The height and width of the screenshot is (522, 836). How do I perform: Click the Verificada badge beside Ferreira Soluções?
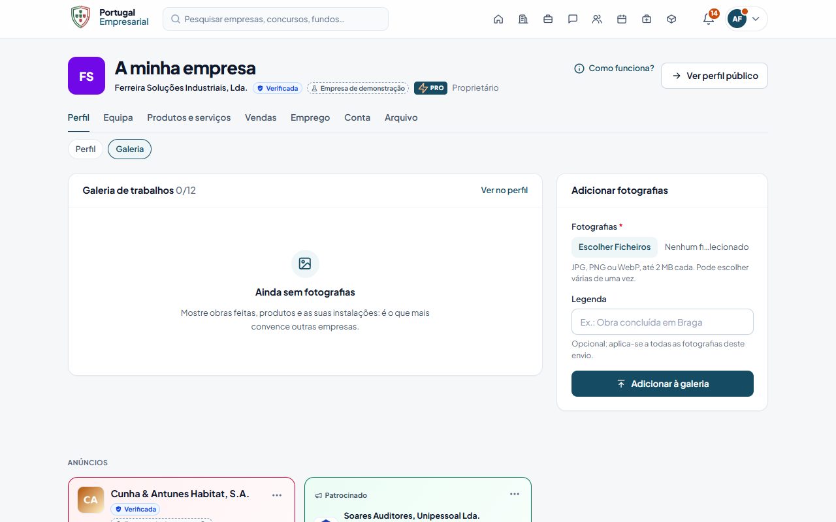[278, 88]
